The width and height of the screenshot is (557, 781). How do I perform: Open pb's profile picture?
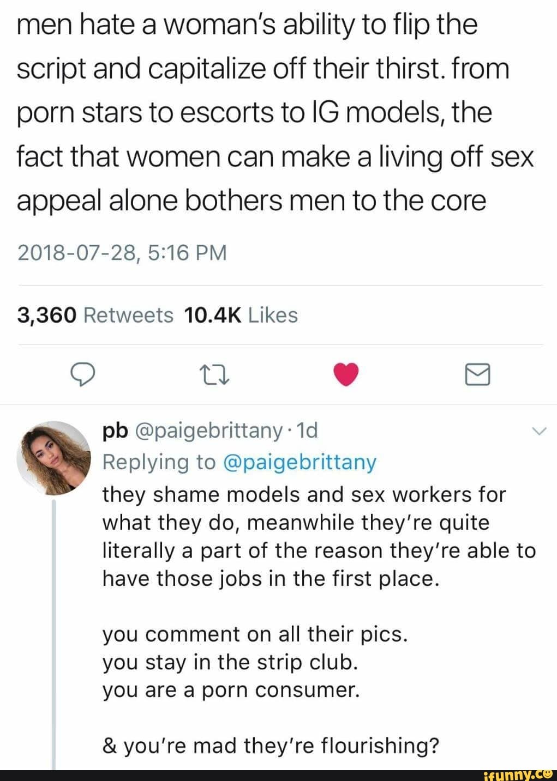pos(53,458)
